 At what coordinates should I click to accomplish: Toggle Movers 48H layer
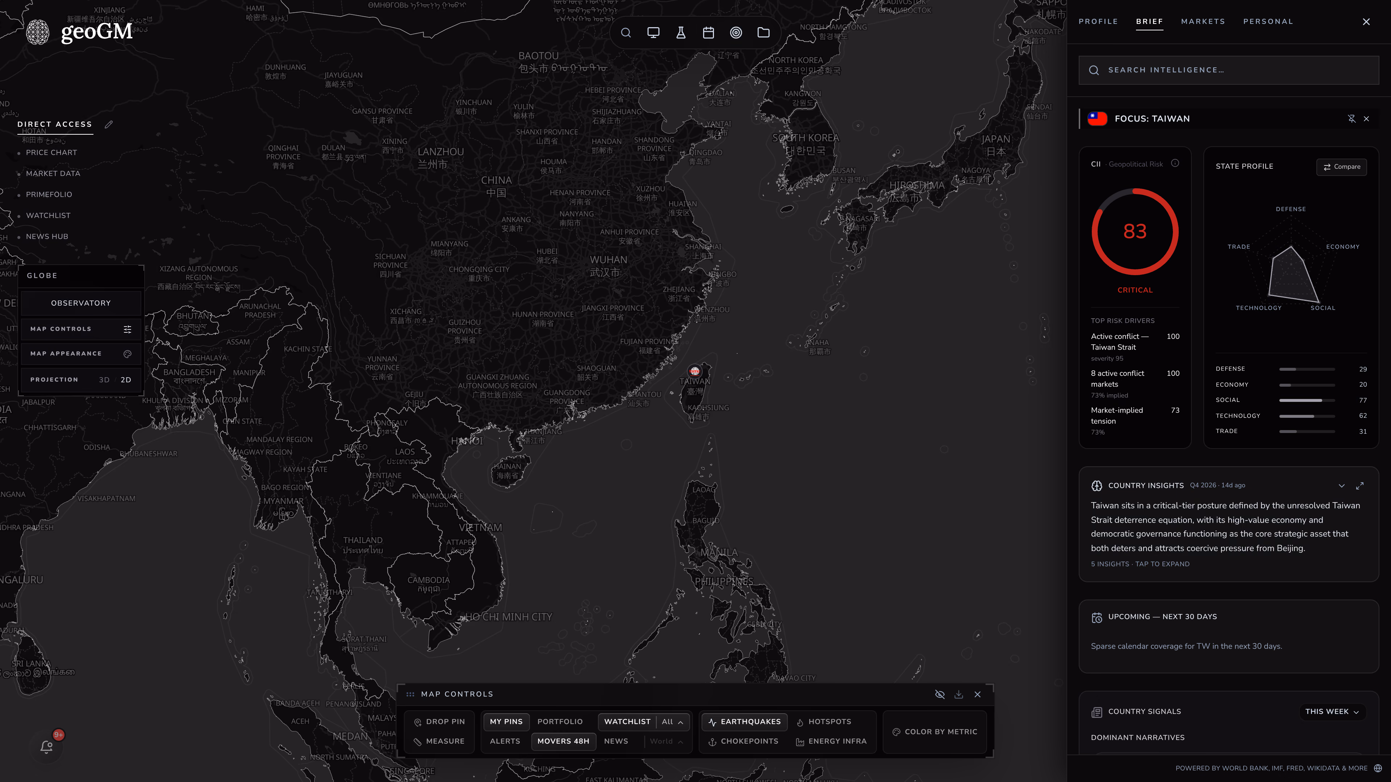[563, 741]
